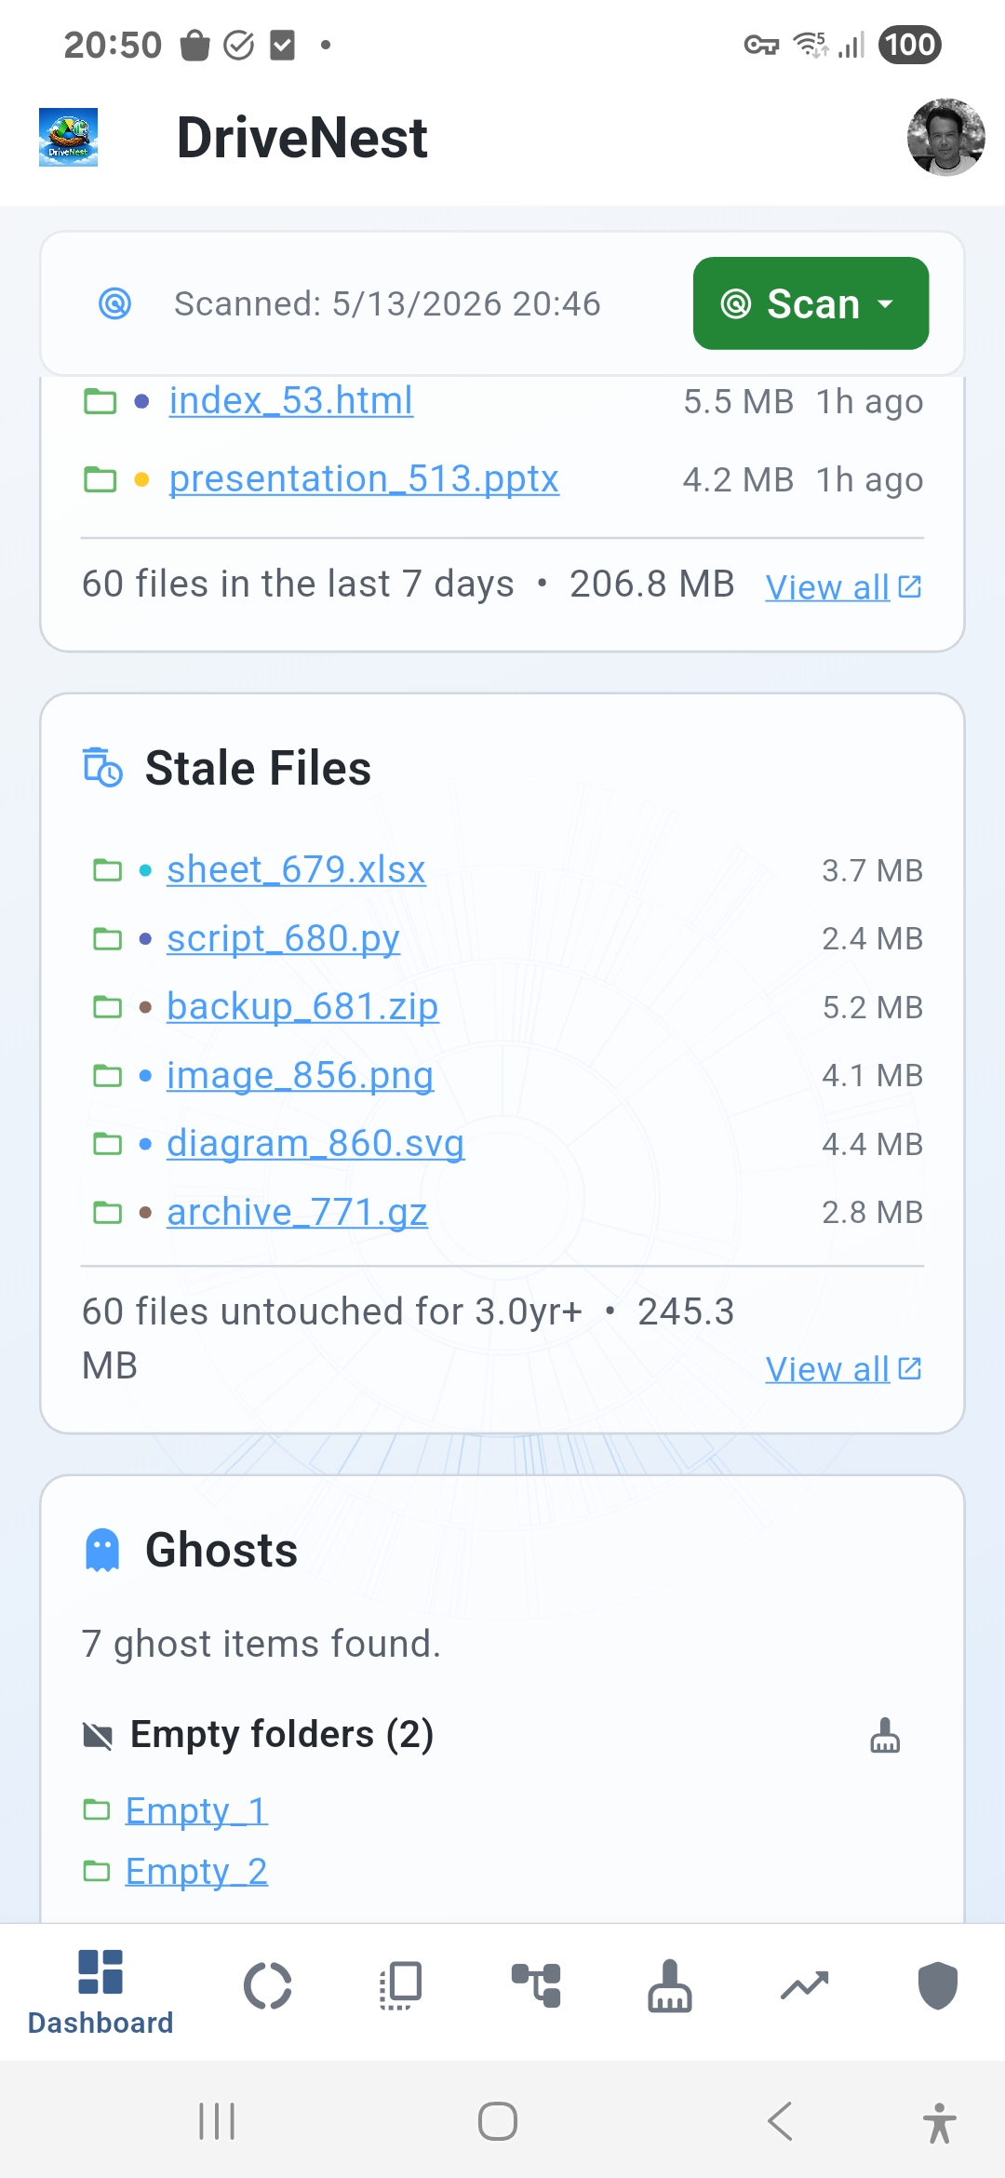Open folder icon beside image_856.png

click(108, 1075)
